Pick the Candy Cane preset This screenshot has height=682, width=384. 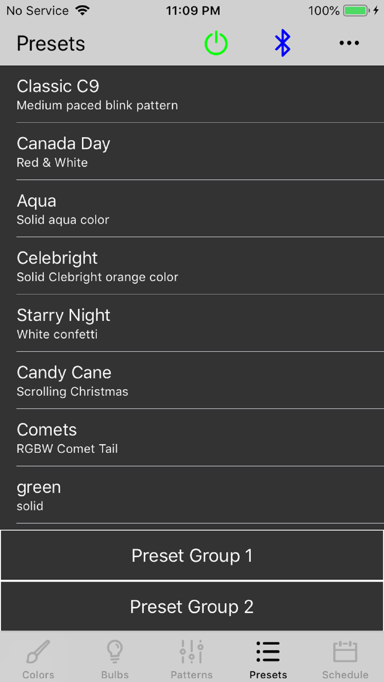192,380
